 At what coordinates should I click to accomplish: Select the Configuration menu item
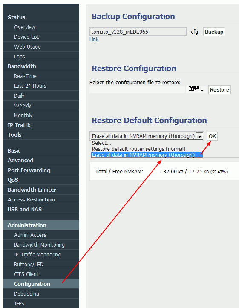[x=41, y=284]
